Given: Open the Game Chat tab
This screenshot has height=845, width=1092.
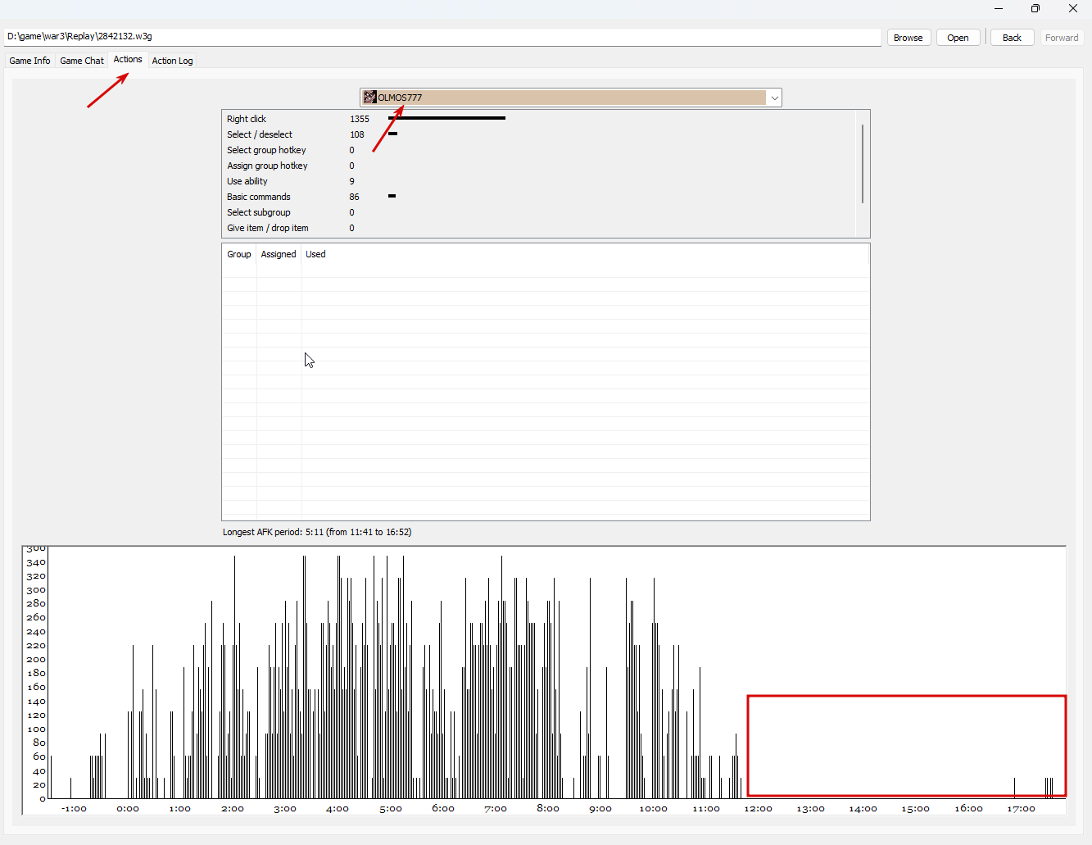Looking at the screenshot, I should [82, 61].
